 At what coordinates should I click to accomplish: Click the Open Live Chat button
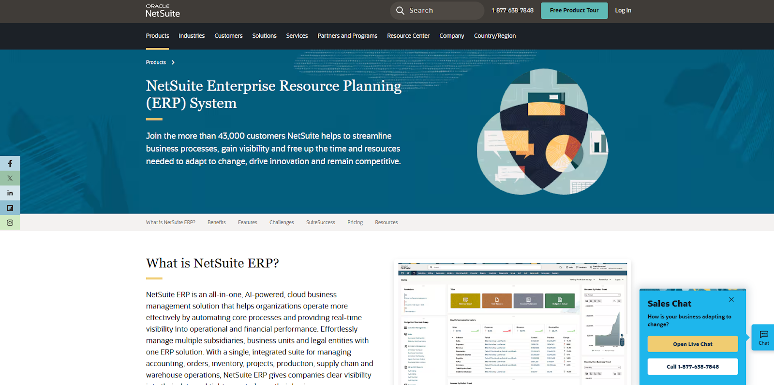693,344
